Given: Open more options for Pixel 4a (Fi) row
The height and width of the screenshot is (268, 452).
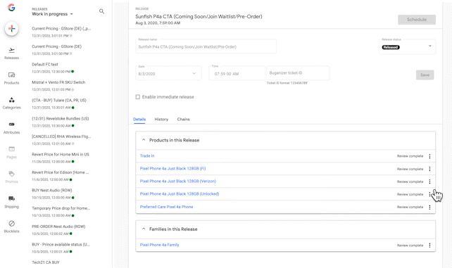Looking at the screenshot, I should [429, 169].
